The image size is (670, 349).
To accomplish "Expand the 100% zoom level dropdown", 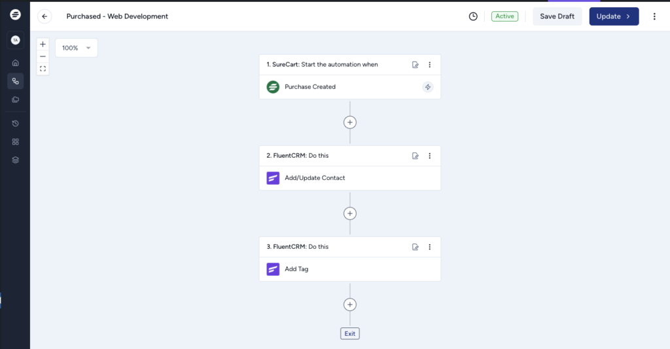I will (77, 48).
